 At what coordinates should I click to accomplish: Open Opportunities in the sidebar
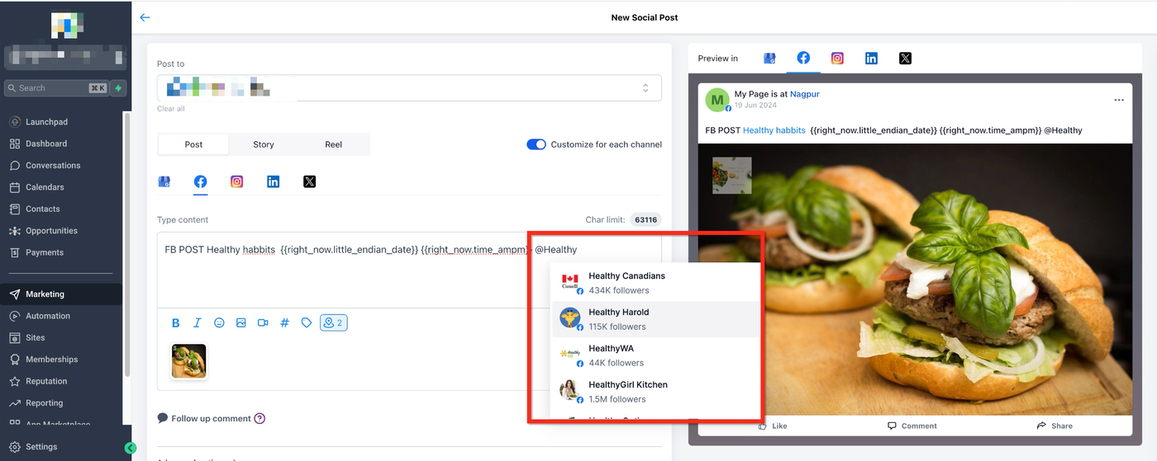51,231
